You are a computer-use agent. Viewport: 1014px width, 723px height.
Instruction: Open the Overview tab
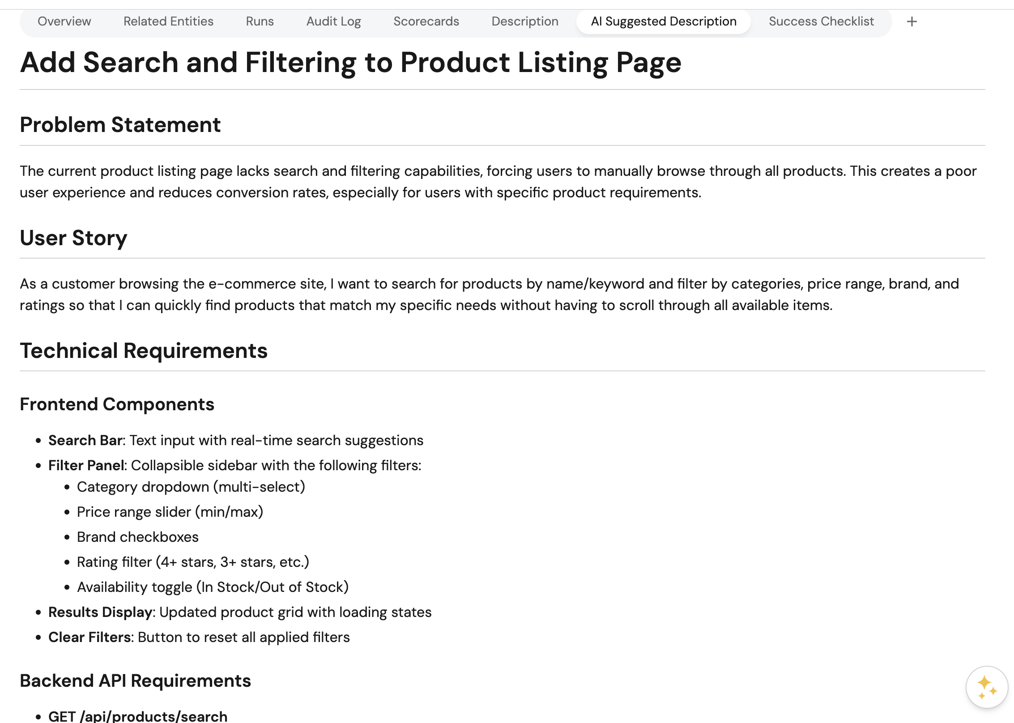(64, 21)
